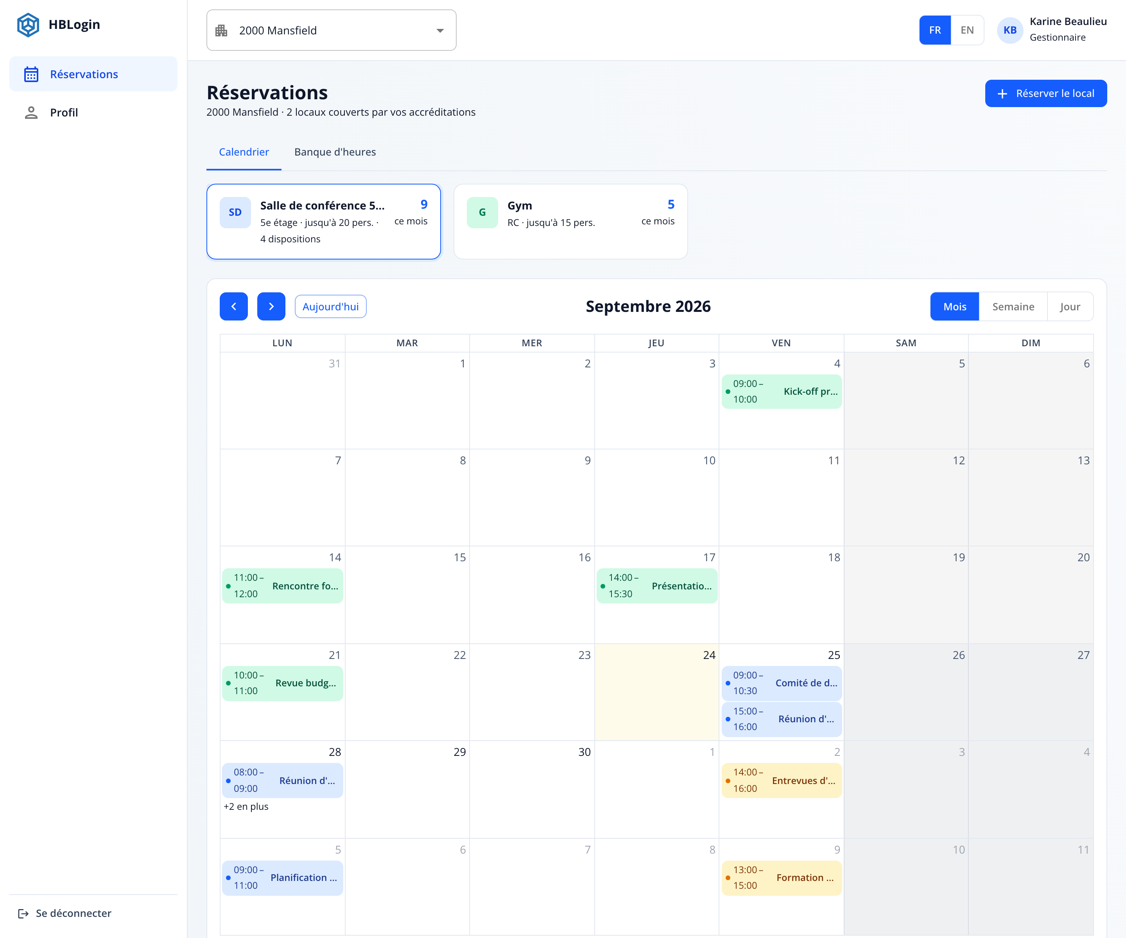The width and height of the screenshot is (1126, 938).
Task: Open the yellow Entrevues event
Action: coord(782,780)
